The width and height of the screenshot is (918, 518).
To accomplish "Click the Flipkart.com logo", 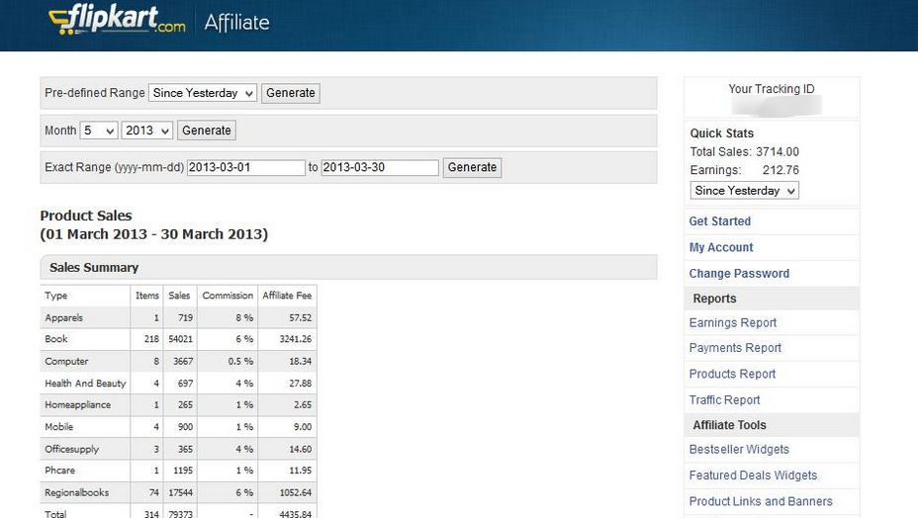I will (117, 20).
